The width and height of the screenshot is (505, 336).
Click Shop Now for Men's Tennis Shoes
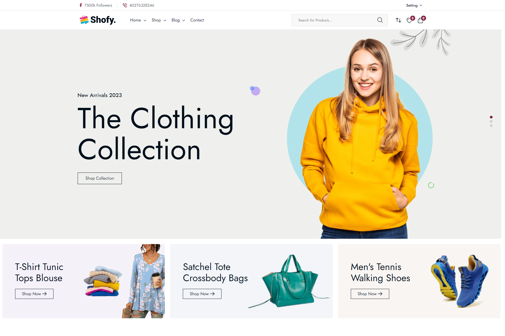[370, 294]
